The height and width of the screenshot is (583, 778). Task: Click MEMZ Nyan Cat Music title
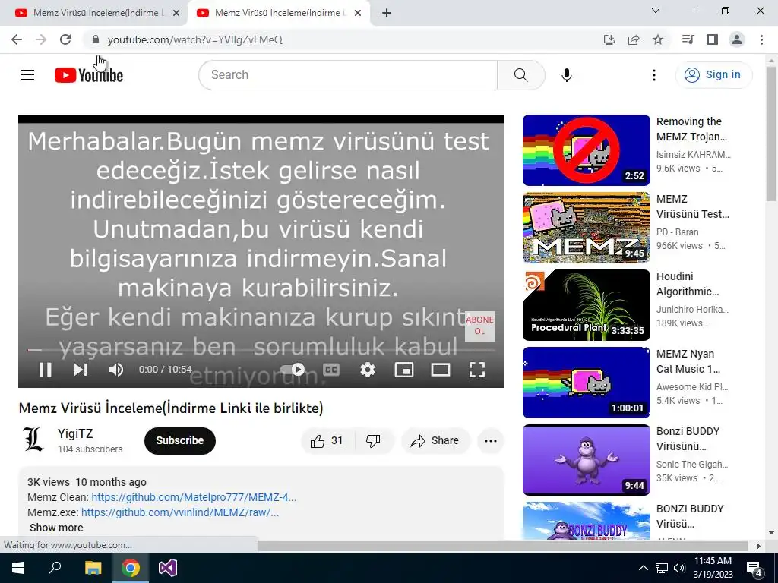coord(688,361)
